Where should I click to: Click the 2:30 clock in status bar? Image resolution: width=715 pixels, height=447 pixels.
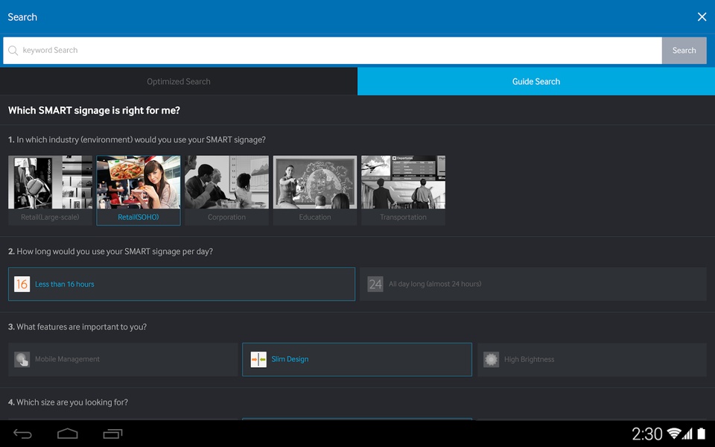(x=646, y=434)
